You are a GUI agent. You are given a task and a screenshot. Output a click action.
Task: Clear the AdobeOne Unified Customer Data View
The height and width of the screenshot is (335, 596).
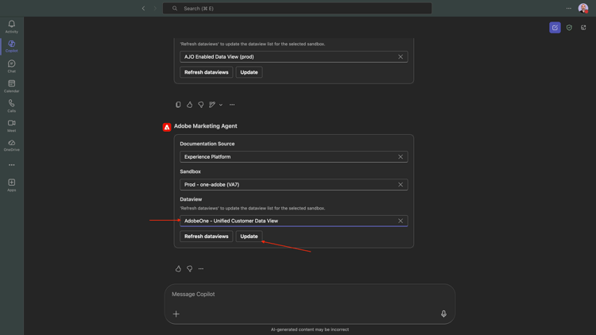pos(401,221)
